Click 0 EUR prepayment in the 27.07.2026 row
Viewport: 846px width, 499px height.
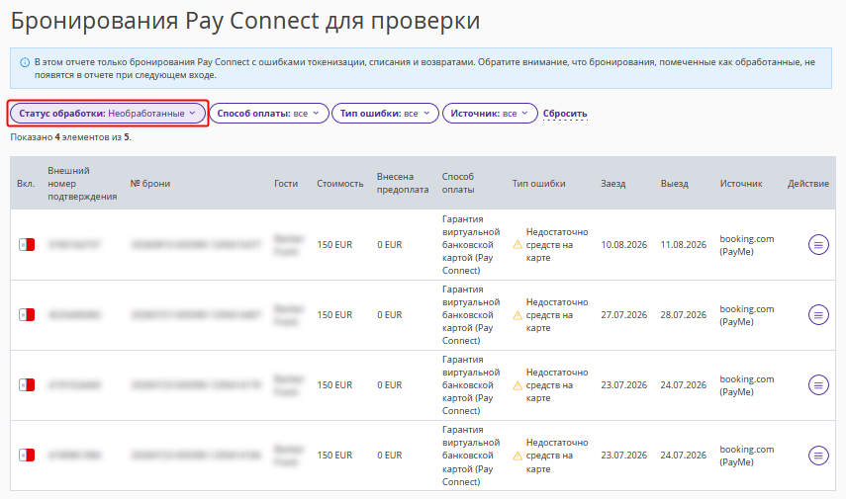click(x=390, y=314)
